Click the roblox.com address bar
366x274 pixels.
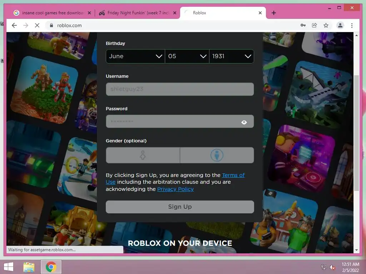point(173,25)
